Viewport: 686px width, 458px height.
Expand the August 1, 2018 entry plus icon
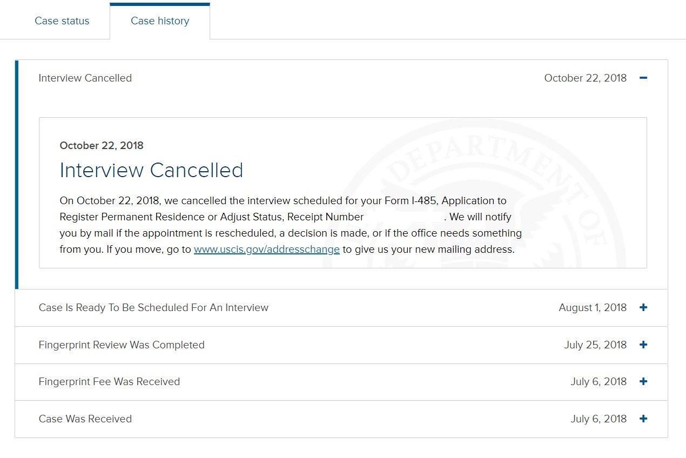point(643,307)
